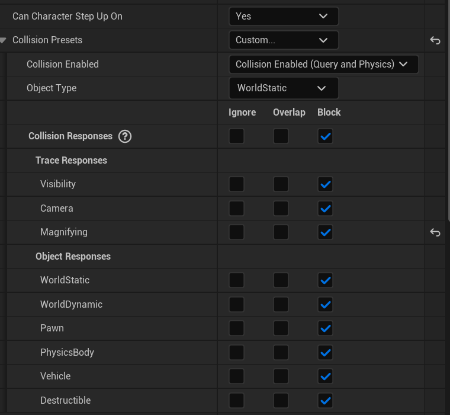Select the Trace Responses row label
Screen dimensions: 450x415
71,161
